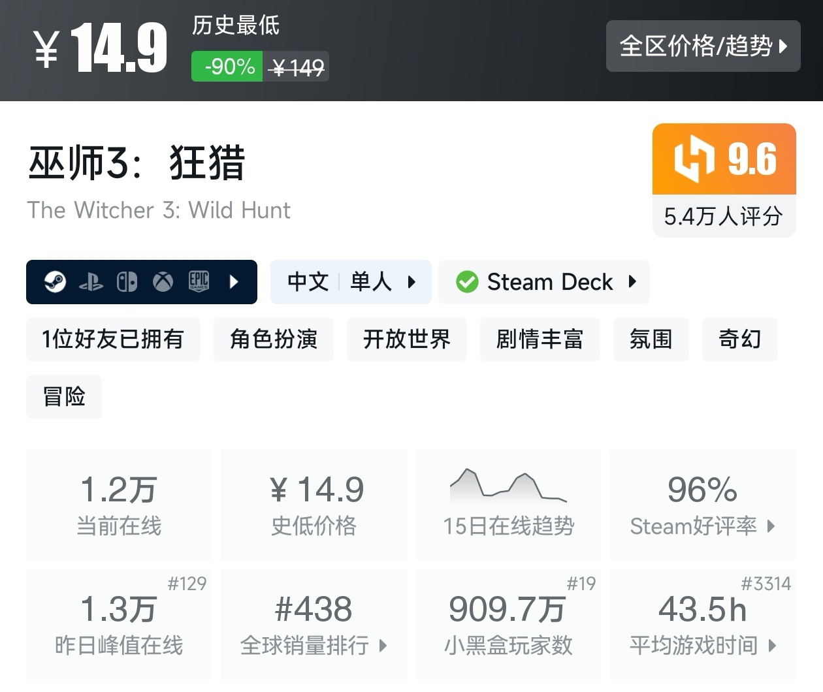Click the 全区价格/趋势 button
Screen dimensions: 823x692
(x=703, y=46)
